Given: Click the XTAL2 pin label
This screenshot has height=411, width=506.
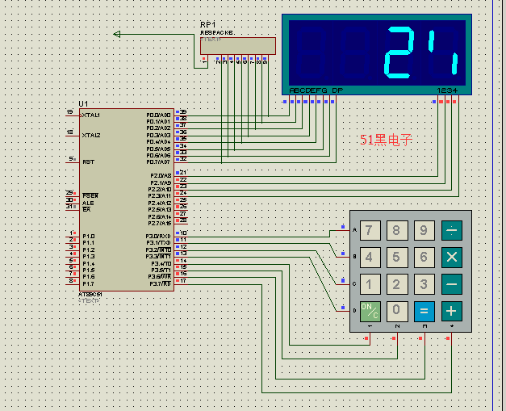Looking at the screenshot, I should tap(91, 136).
